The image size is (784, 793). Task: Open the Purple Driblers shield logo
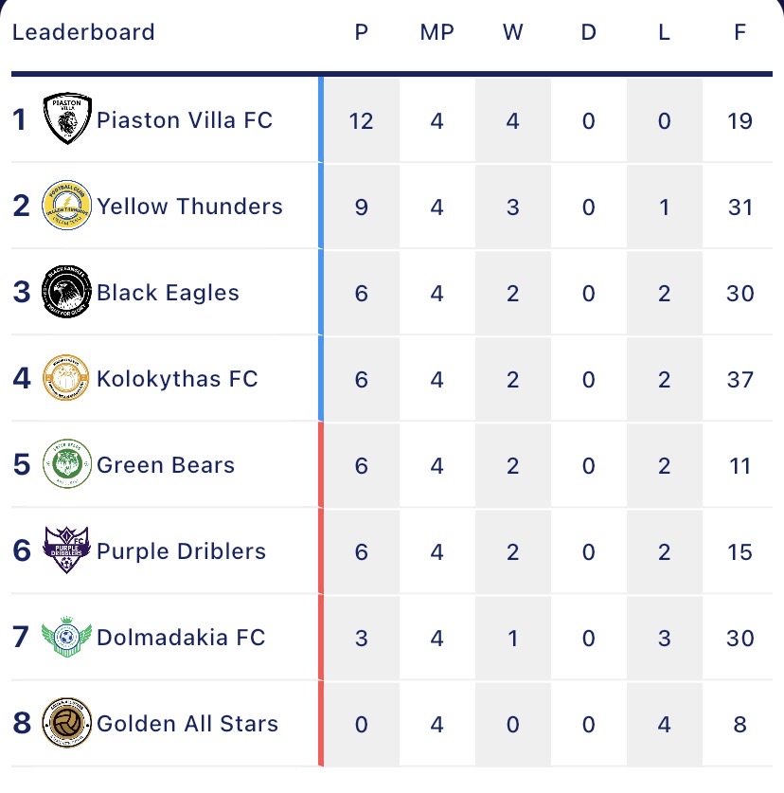click(66, 550)
